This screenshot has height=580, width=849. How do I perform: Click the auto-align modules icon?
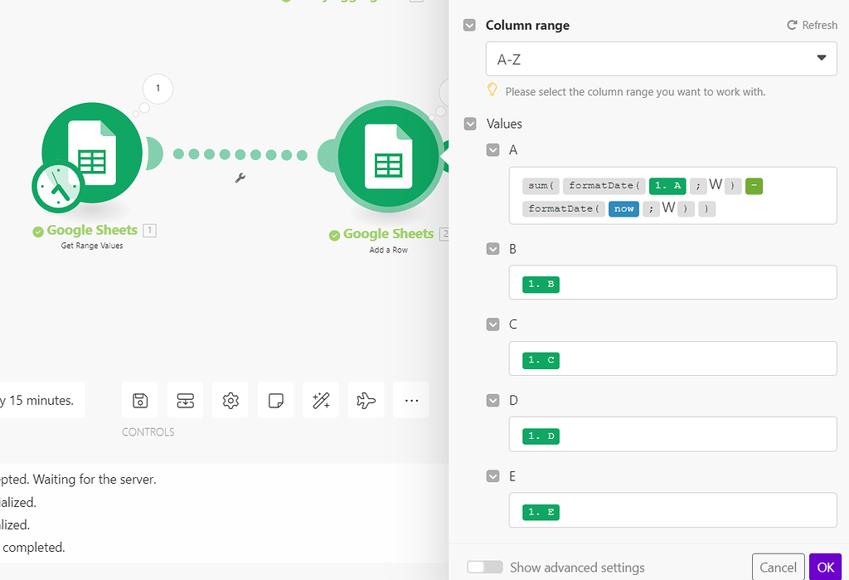[x=185, y=400]
